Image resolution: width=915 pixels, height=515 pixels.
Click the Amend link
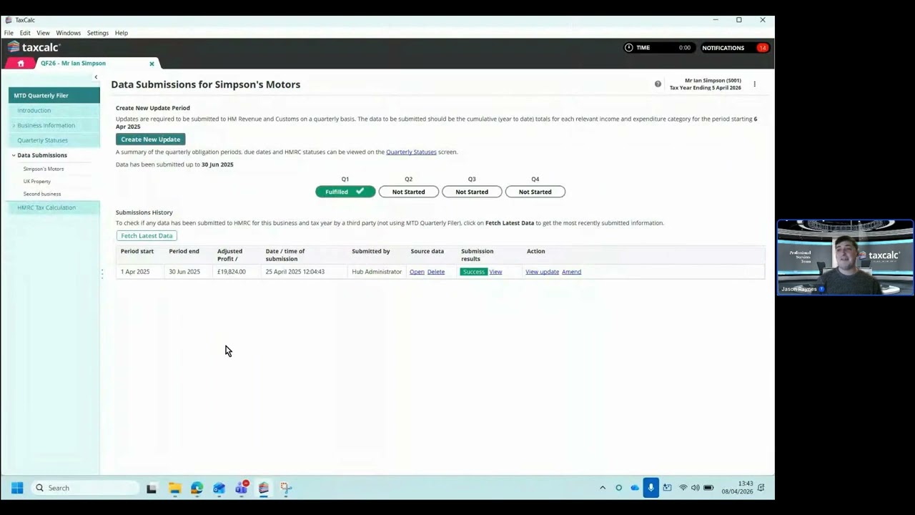[572, 272]
